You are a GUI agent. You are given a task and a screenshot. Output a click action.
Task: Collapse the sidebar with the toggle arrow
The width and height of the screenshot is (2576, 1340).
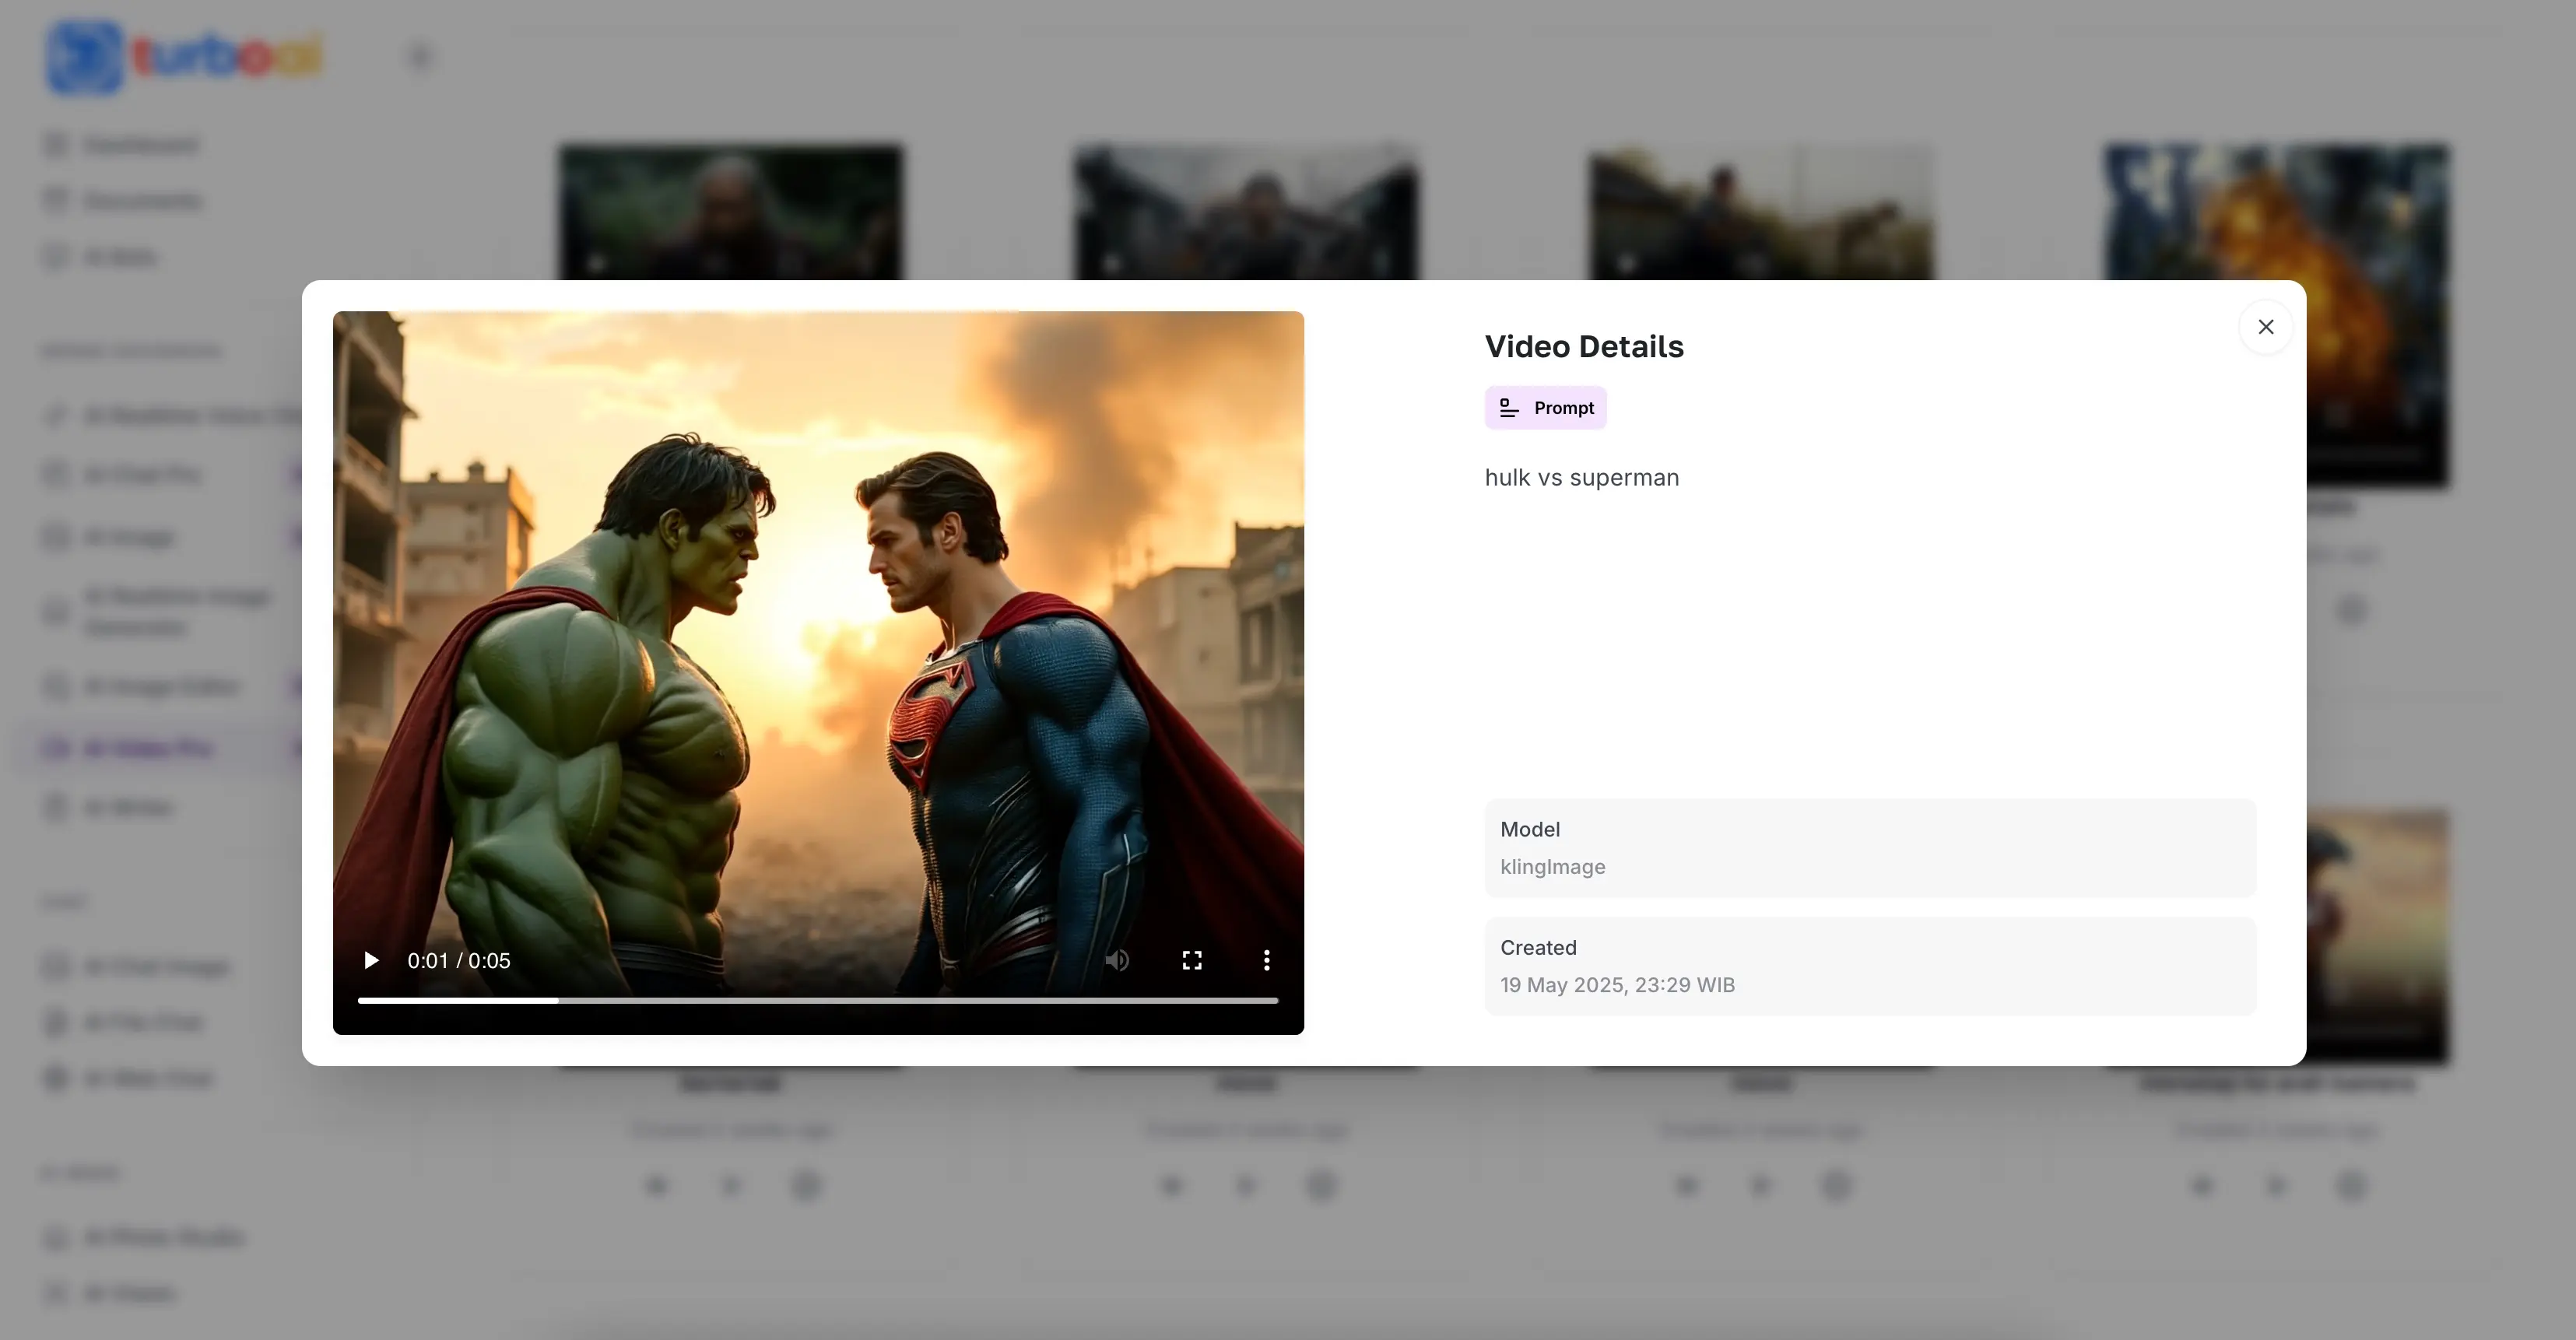click(x=420, y=57)
